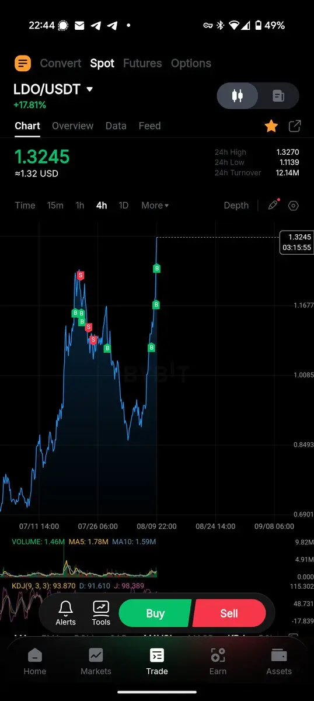Open the drawing pencil tool
This screenshot has width=314, height=701.
(273, 205)
